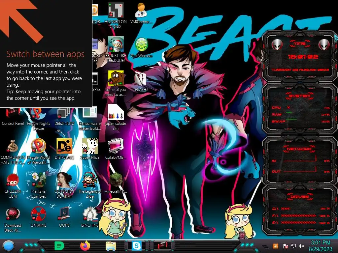The image size is (338, 253).
Task: Click the NETWORK header on the widget
Action: (299, 149)
